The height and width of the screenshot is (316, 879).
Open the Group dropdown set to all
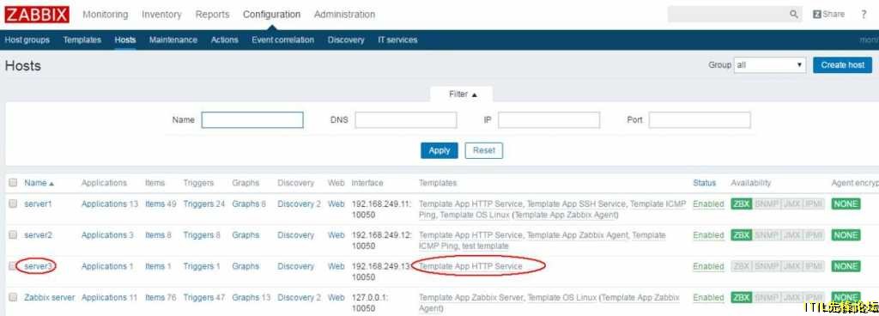pyautogui.click(x=770, y=65)
